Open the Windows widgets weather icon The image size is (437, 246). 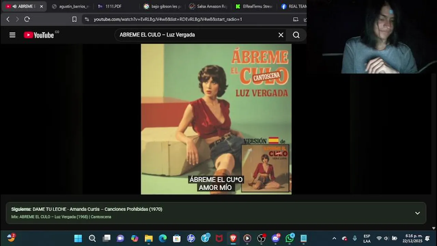click(x=11, y=238)
